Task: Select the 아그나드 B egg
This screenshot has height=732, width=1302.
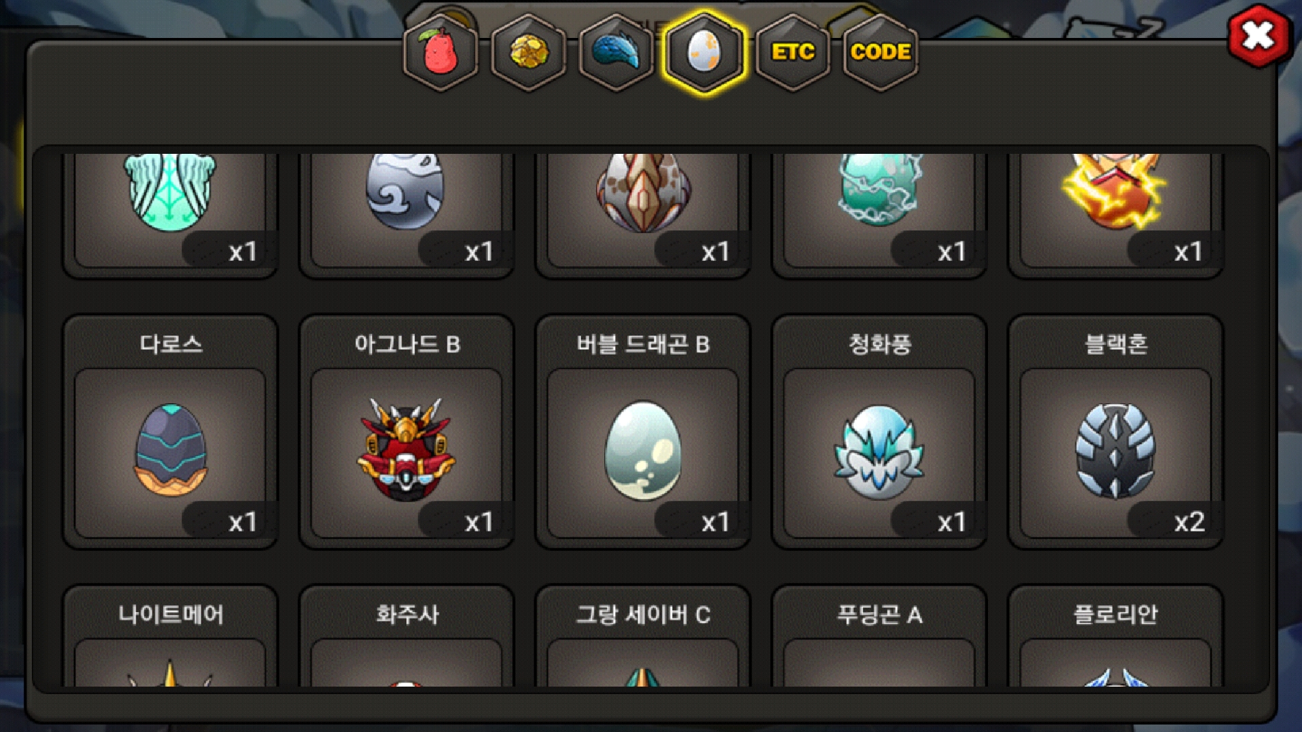Action: click(x=407, y=432)
